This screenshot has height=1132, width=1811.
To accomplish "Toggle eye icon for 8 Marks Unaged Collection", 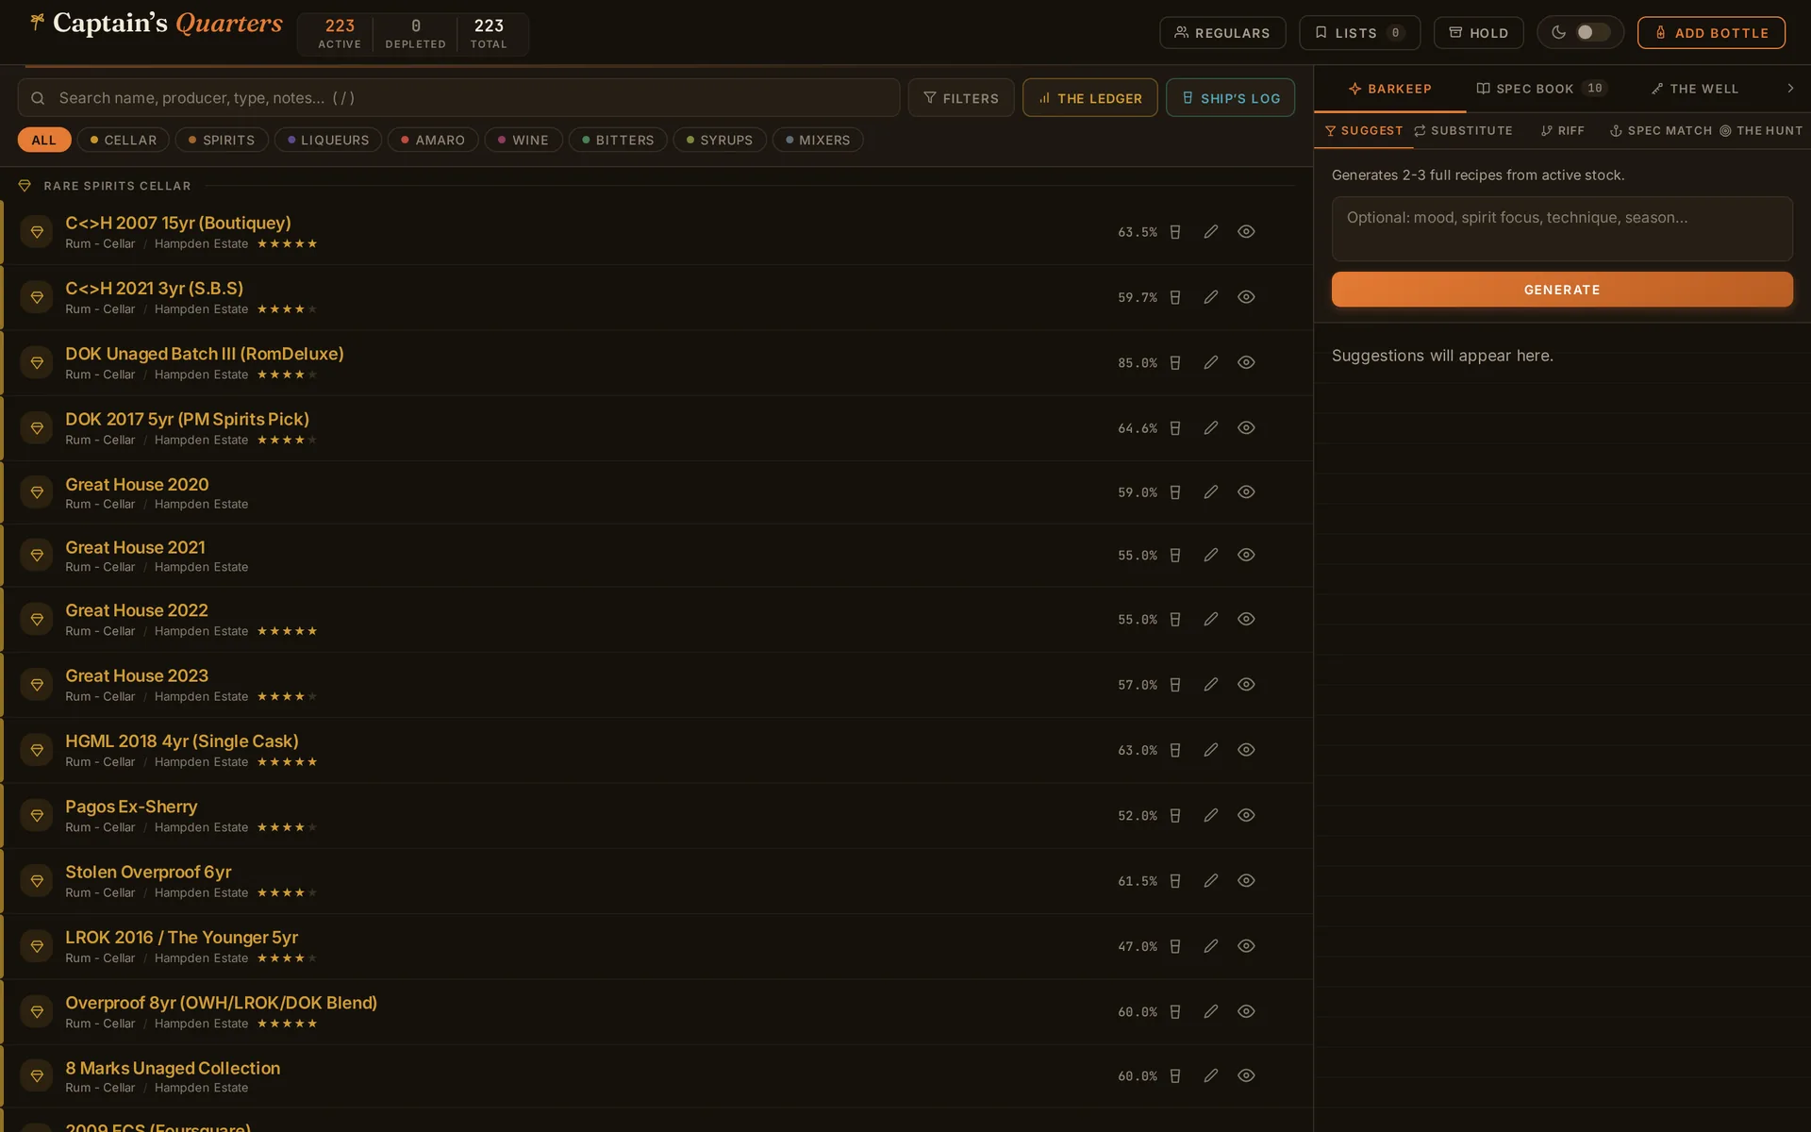I will pos(1246,1075).
